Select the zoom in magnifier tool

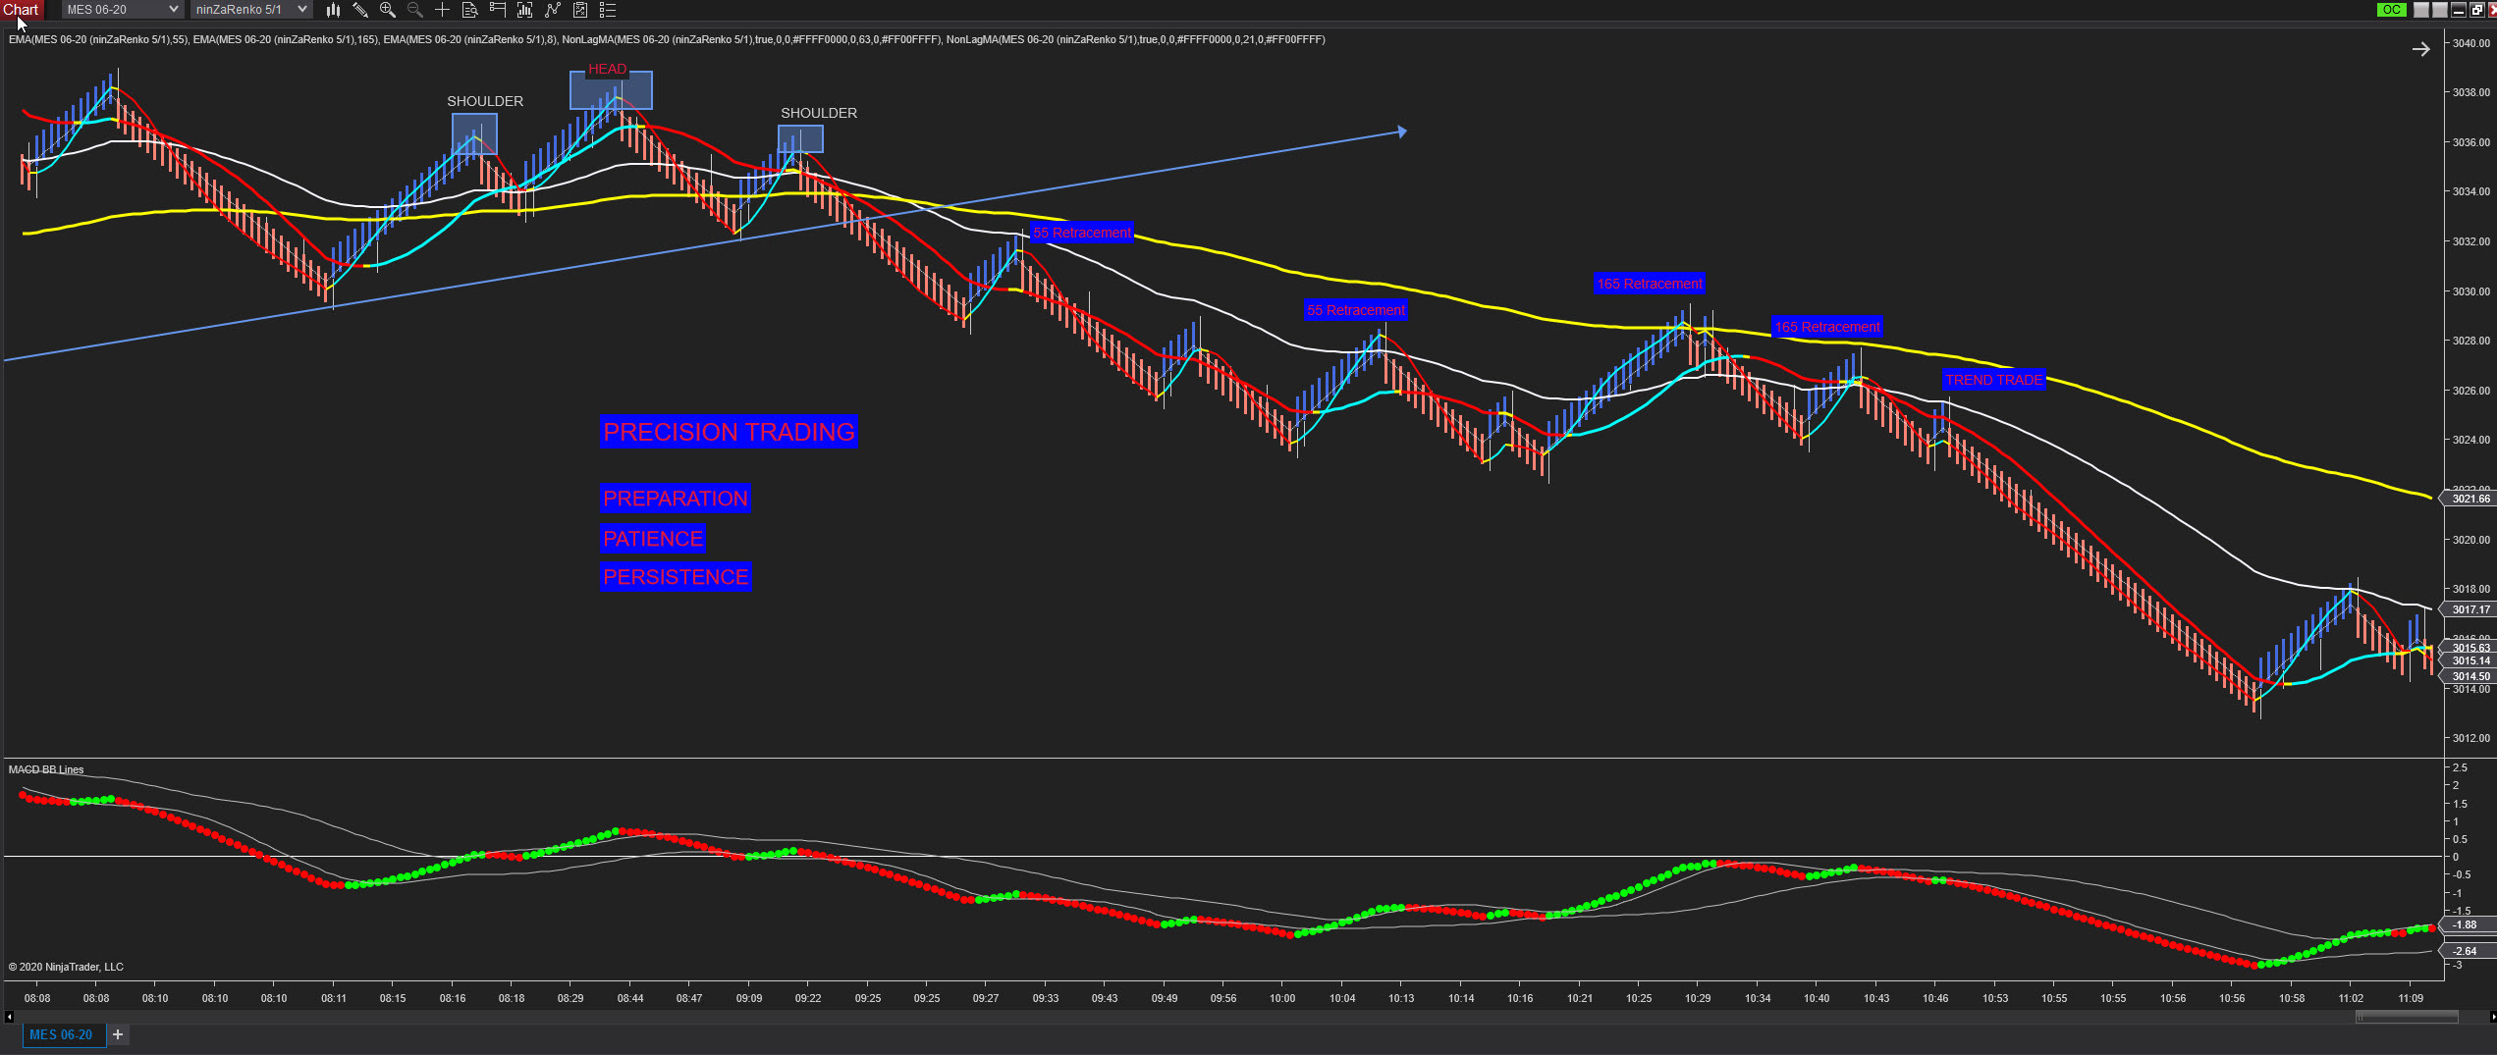[388, 10]
